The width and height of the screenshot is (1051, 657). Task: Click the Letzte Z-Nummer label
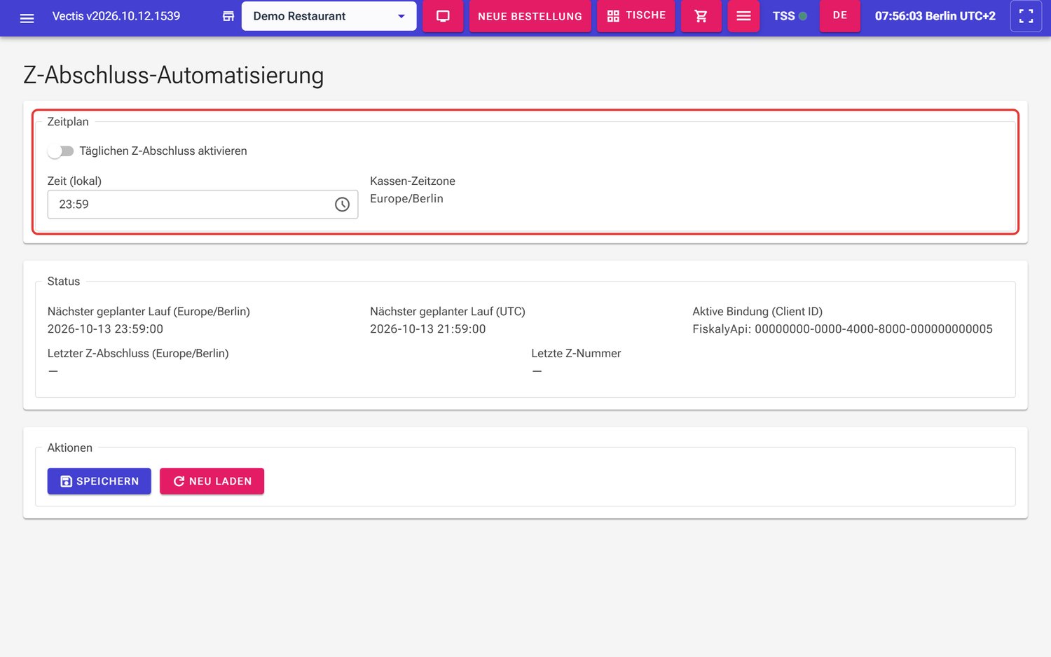(x=576, y=354)
